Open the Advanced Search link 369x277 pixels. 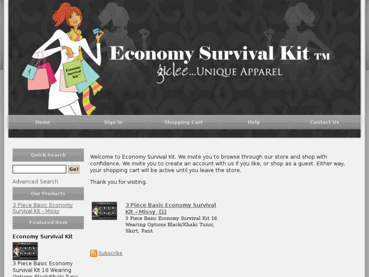tap(36, 181)
